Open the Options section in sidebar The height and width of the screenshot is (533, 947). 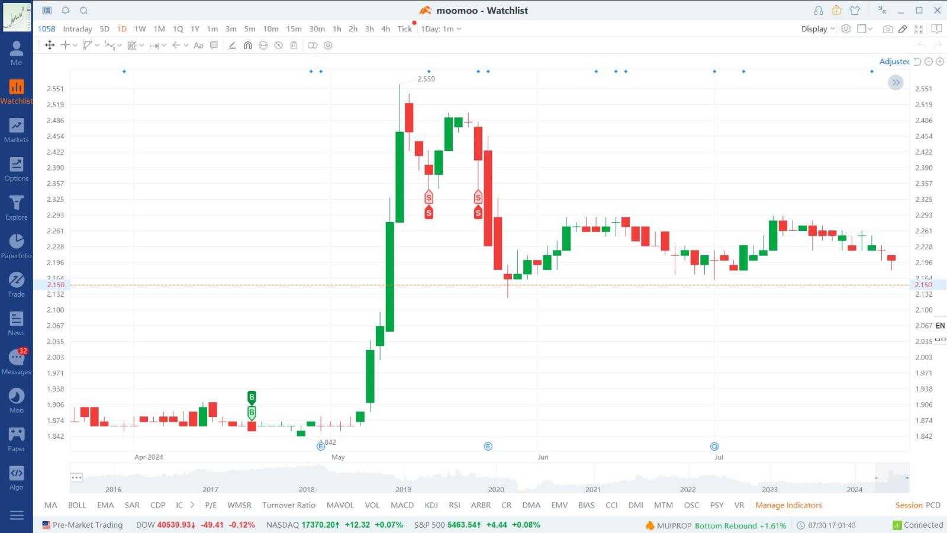point(16,169)
